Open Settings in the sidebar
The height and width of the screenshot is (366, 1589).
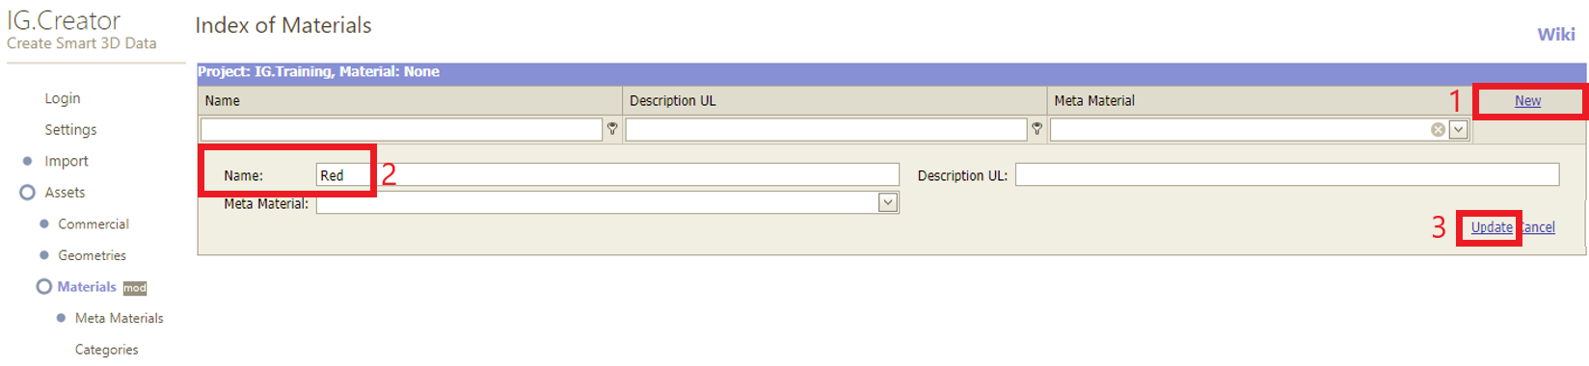(x=70, y=130)
